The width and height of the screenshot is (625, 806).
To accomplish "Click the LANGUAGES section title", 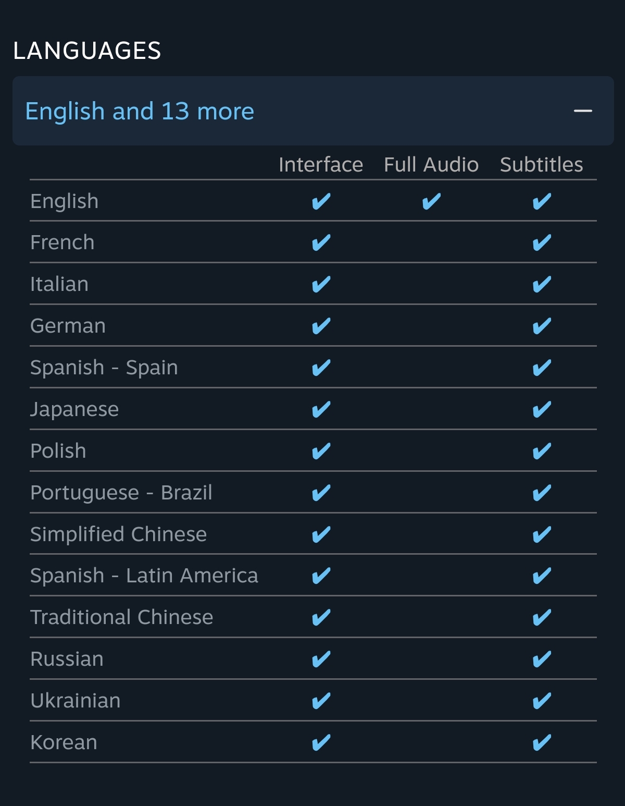I will coord(87,51).
